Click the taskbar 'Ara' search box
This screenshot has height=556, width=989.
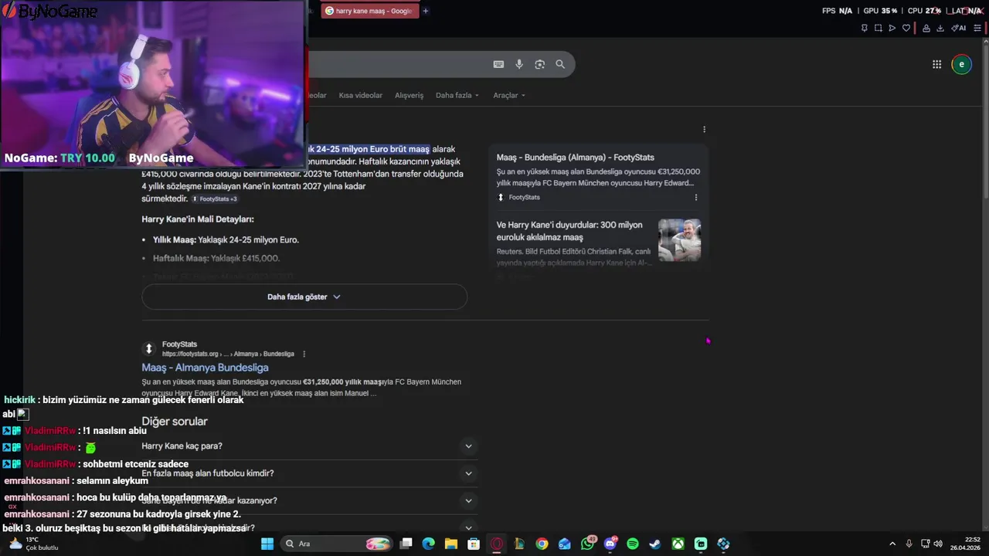point(337,544)
